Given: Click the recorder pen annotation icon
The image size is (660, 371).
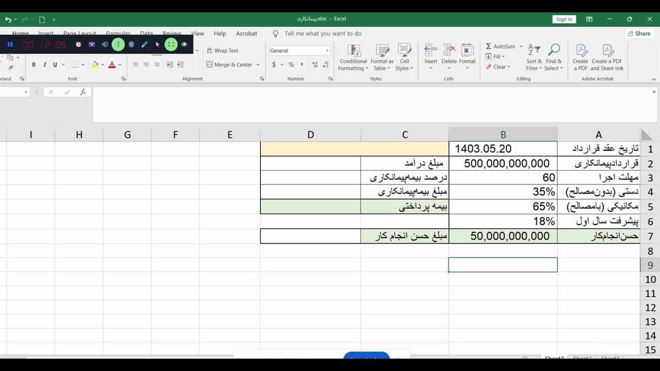Looking at the screenshot, I should [x=145, y=44].
